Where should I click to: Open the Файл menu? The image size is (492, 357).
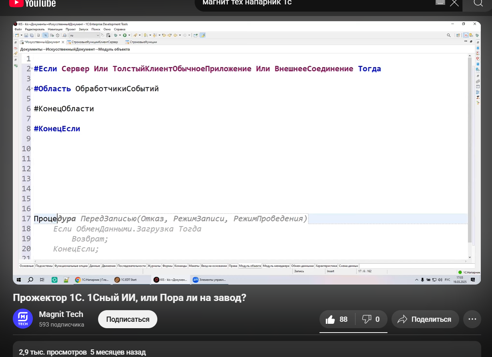[18, 29]
